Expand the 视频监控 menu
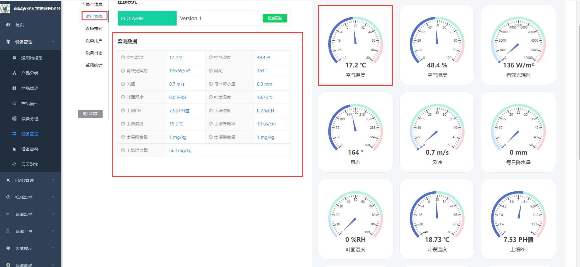Image resolution: width=580 pixels, height=267 pixels. [53, 197]
